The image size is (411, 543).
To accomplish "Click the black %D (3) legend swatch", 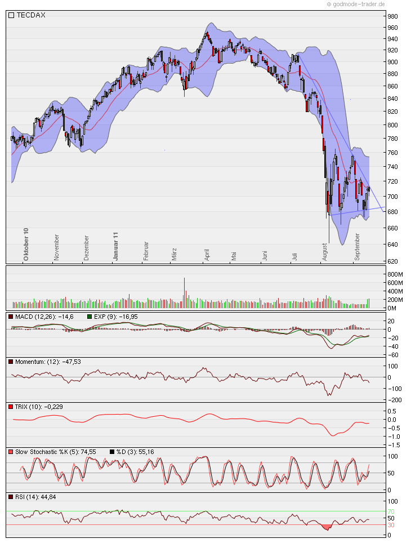I will click(112, 452).
